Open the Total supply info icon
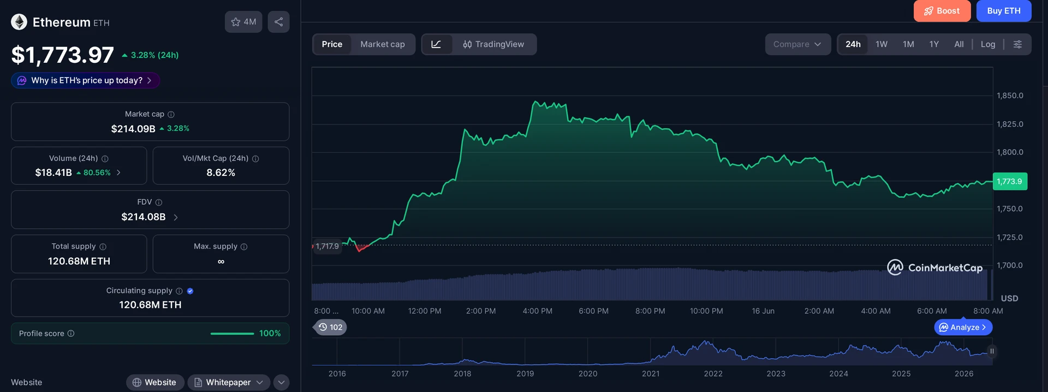 [103, 247]
